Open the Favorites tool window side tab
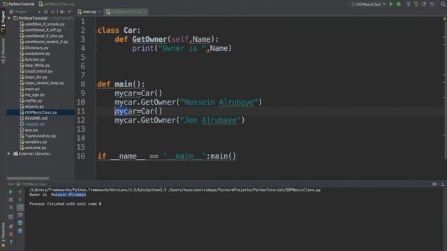The image size is (447, 251). click(x=3, y=234)
